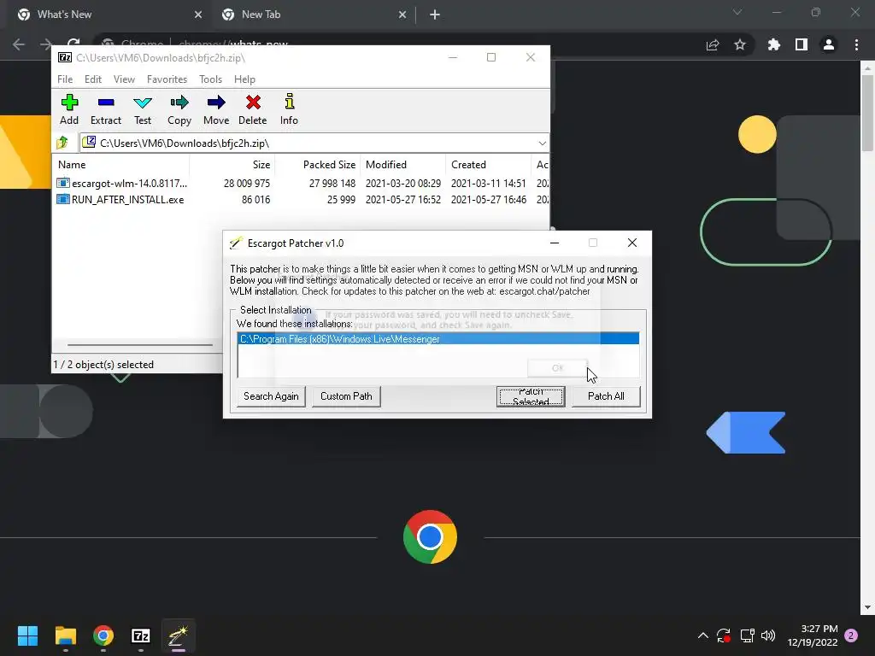Sort by the Name column header
The image size is (875, 656).
click(121, 165)
